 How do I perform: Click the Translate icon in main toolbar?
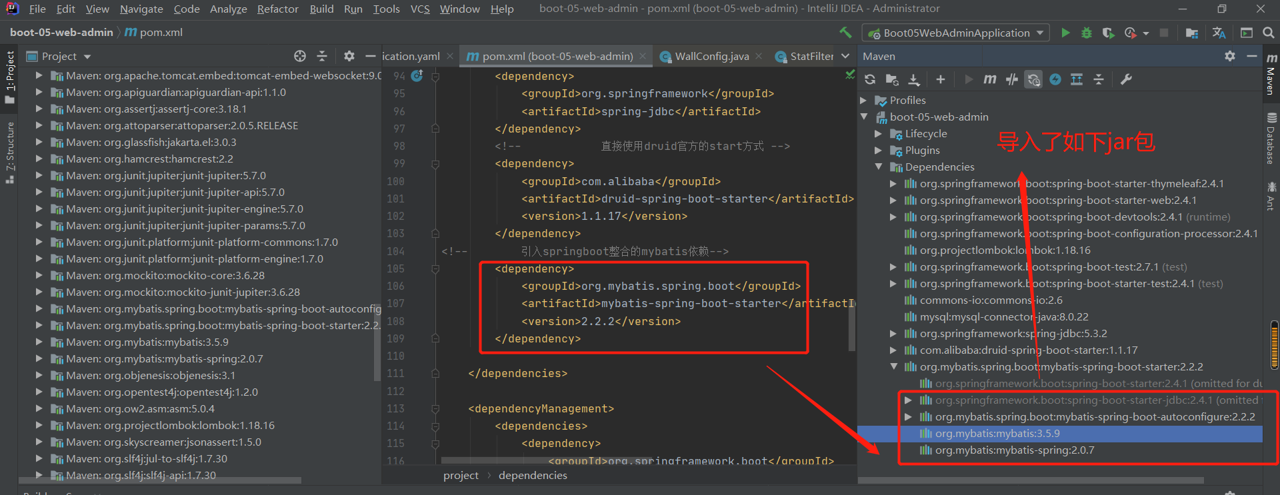pyautogui.click(x=1219, y=33)
